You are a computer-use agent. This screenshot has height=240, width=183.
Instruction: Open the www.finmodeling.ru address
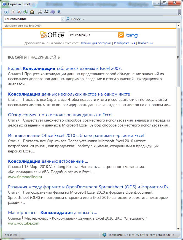coord(25,177)
